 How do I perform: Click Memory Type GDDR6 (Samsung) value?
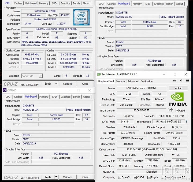click(x=132, y=138)
